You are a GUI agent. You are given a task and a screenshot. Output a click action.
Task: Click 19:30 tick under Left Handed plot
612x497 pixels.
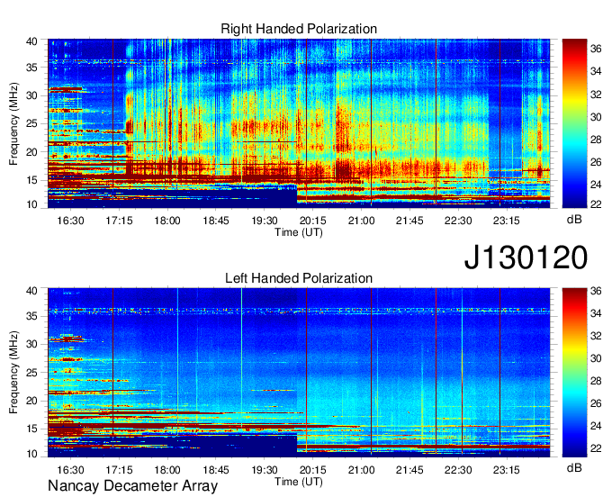click(x=265, y=470)
